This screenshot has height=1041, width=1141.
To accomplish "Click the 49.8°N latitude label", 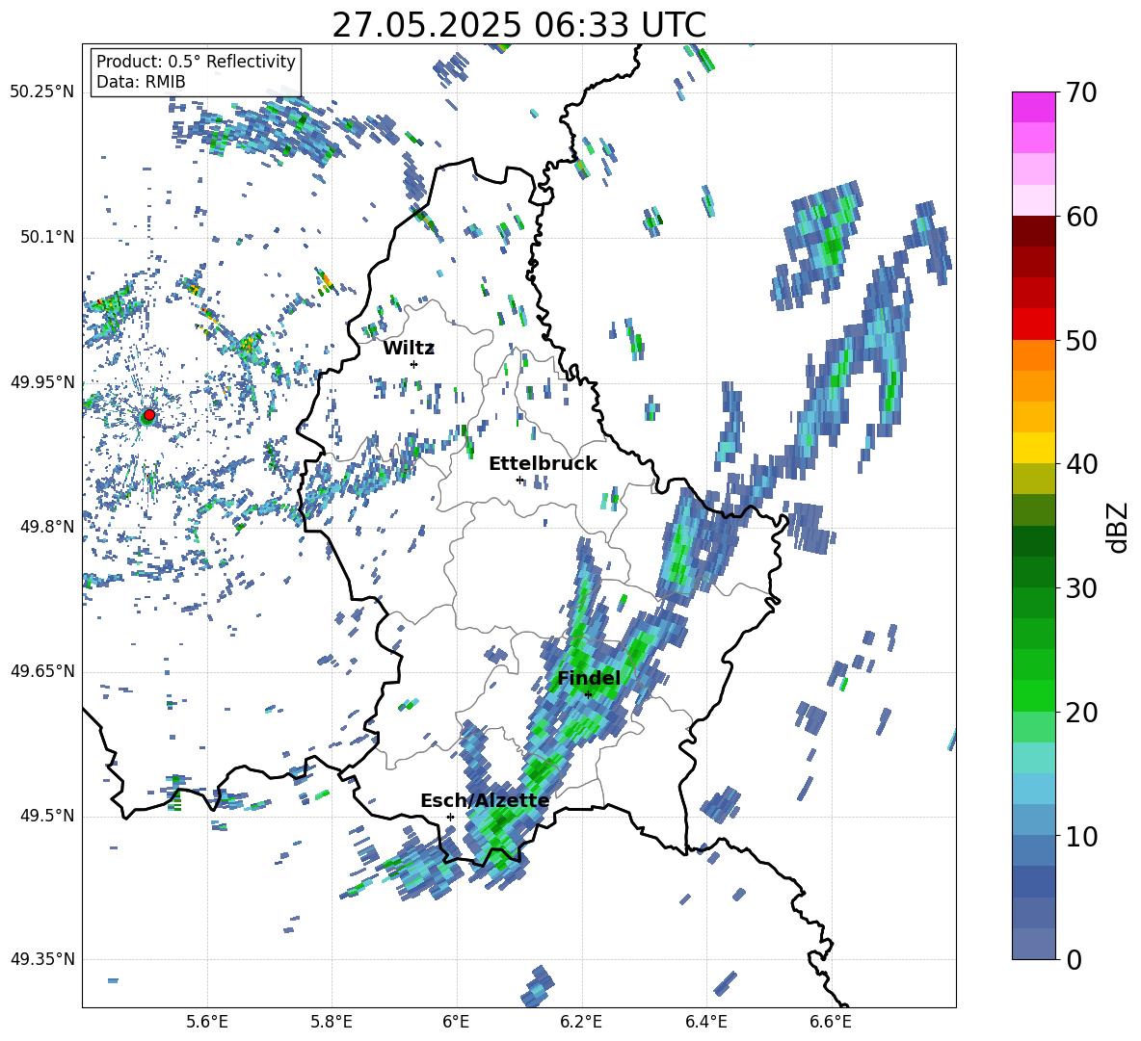I will pos(47,527).
